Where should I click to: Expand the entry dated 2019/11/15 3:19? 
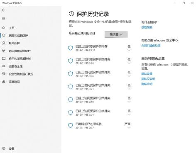[x=129, y=102]
